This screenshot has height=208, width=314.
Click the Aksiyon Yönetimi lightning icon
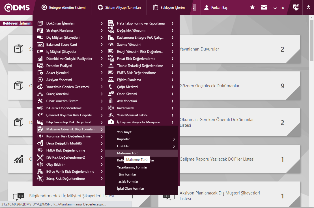pyautogui.click(x=40, y=80)
